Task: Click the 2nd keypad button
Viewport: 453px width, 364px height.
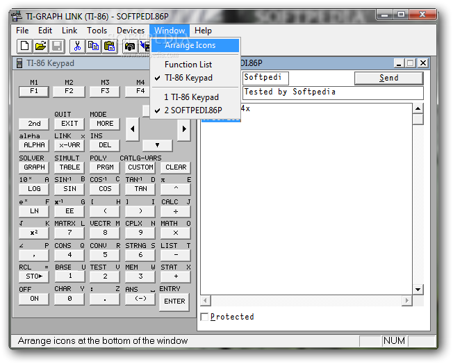Action: pos(34,124)
